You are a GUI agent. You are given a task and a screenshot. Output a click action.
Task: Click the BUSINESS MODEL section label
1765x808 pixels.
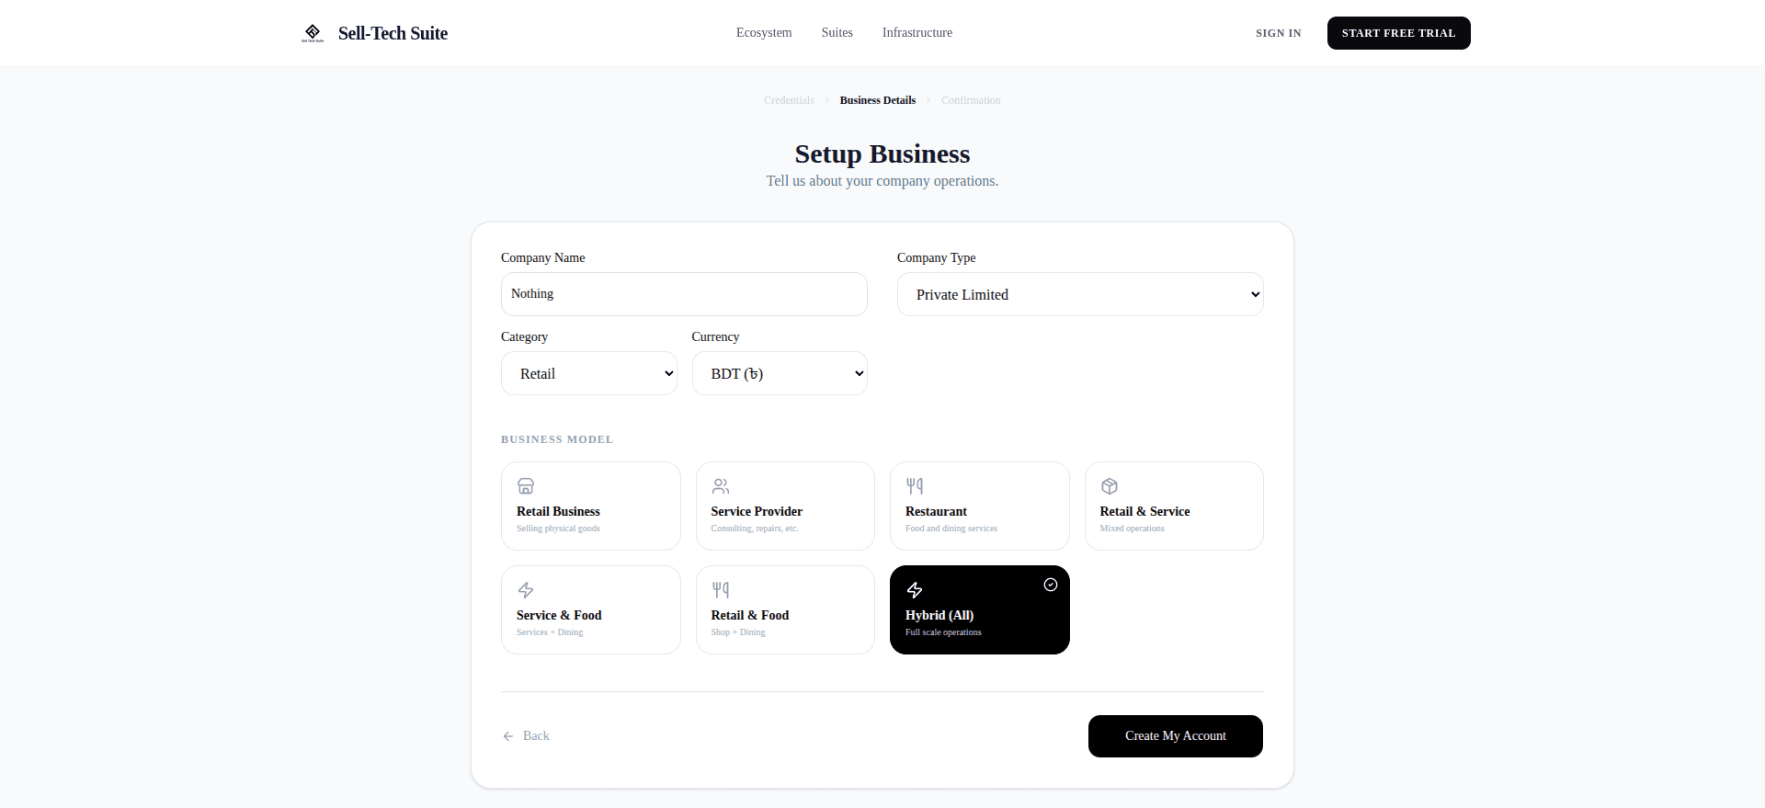click(x=557, y=439)
